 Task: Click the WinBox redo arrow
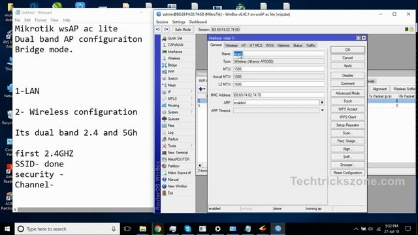pyautogui.click(x=166, y=29)
